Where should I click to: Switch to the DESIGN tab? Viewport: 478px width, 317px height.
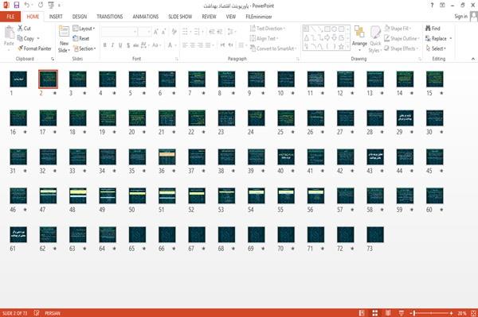(79, 17)
